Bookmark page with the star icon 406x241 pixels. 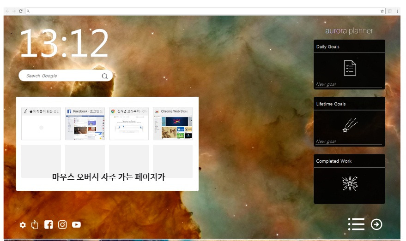tap(382, 11)
